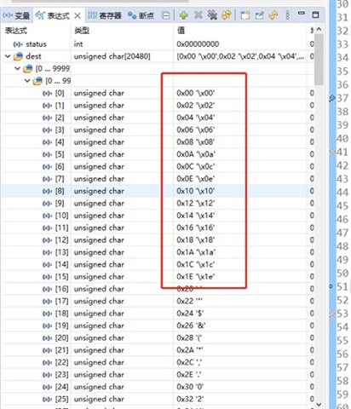Select array element [25] row
The width and height of the screenshot is (351, 409).
click(158, 399)
